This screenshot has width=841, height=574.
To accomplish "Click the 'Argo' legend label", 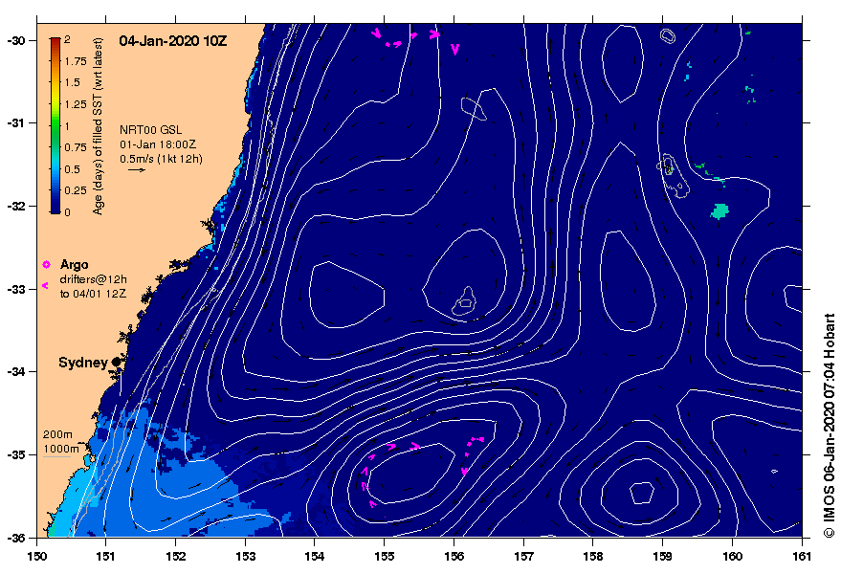I will [74, 264].
